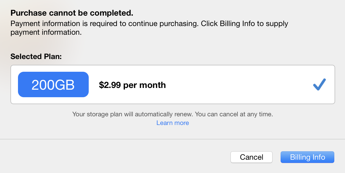Click the 'You can cancel at any time' text
345x173 pixels.
click(234, 114)
